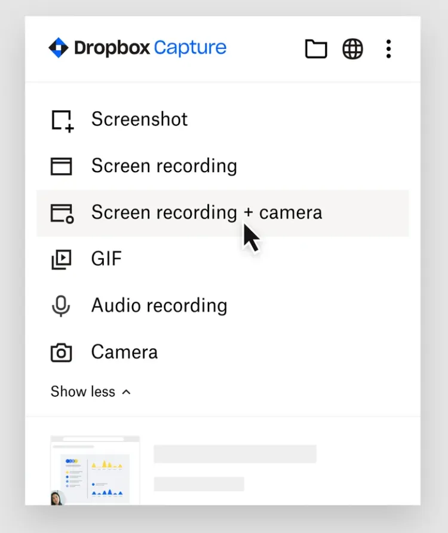The image size is (448, 533).
Task: Open the three-dot more options menu
Action: coord(388,49)
